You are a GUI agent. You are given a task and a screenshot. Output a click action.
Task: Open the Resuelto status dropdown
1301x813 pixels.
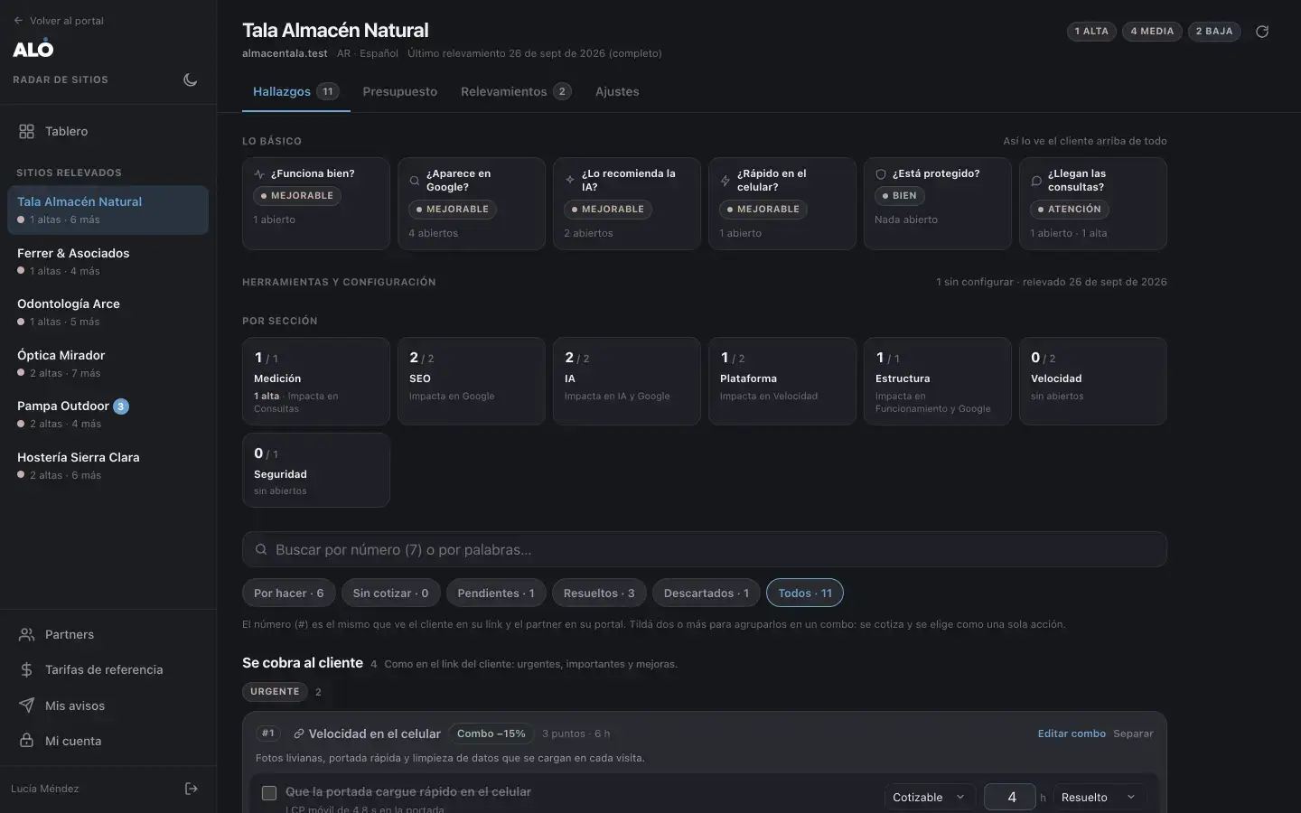click(1099, 797)
